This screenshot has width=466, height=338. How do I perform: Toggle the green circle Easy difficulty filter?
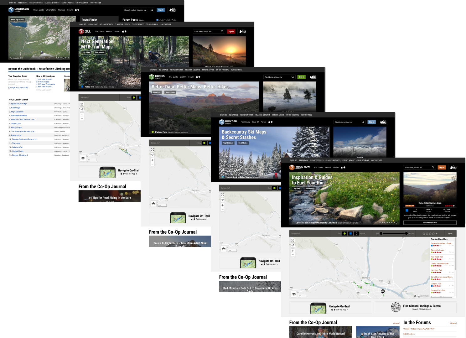point(344,233)
